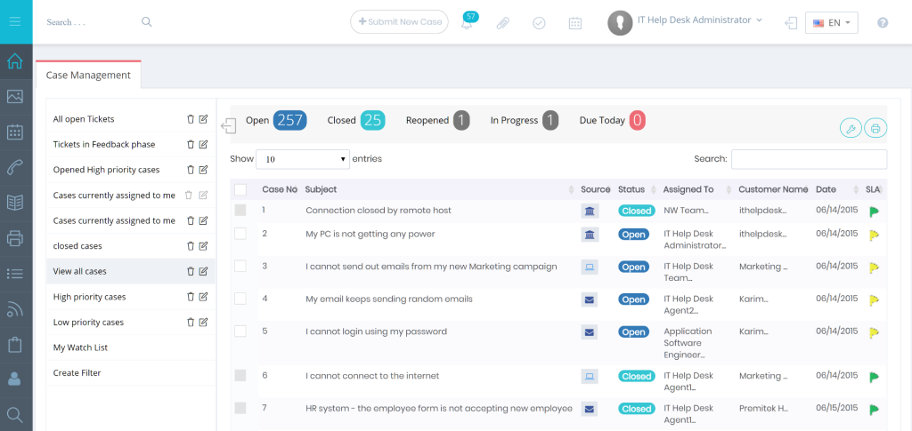Open the wrench settings icon above table
Viewport: 912px width, 431px height.
point(851,129)
